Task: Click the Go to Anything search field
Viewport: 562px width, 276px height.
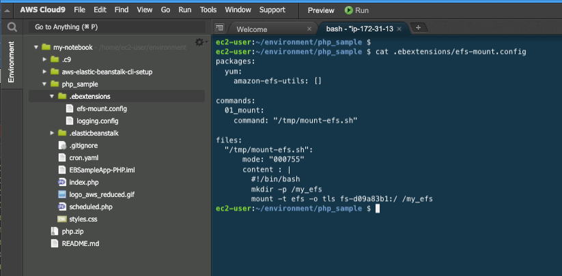Action: 117,27
